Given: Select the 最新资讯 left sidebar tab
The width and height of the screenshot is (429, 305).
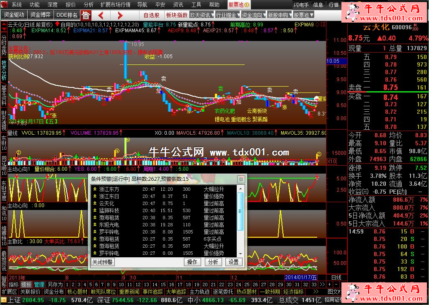Looking at the screenshot, I should (x=4, y=260).
